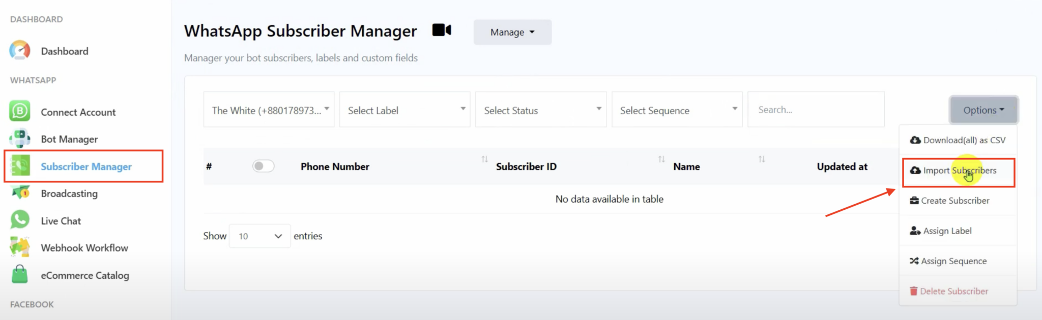Click the Phone Number column header

[x=335, y=167]
